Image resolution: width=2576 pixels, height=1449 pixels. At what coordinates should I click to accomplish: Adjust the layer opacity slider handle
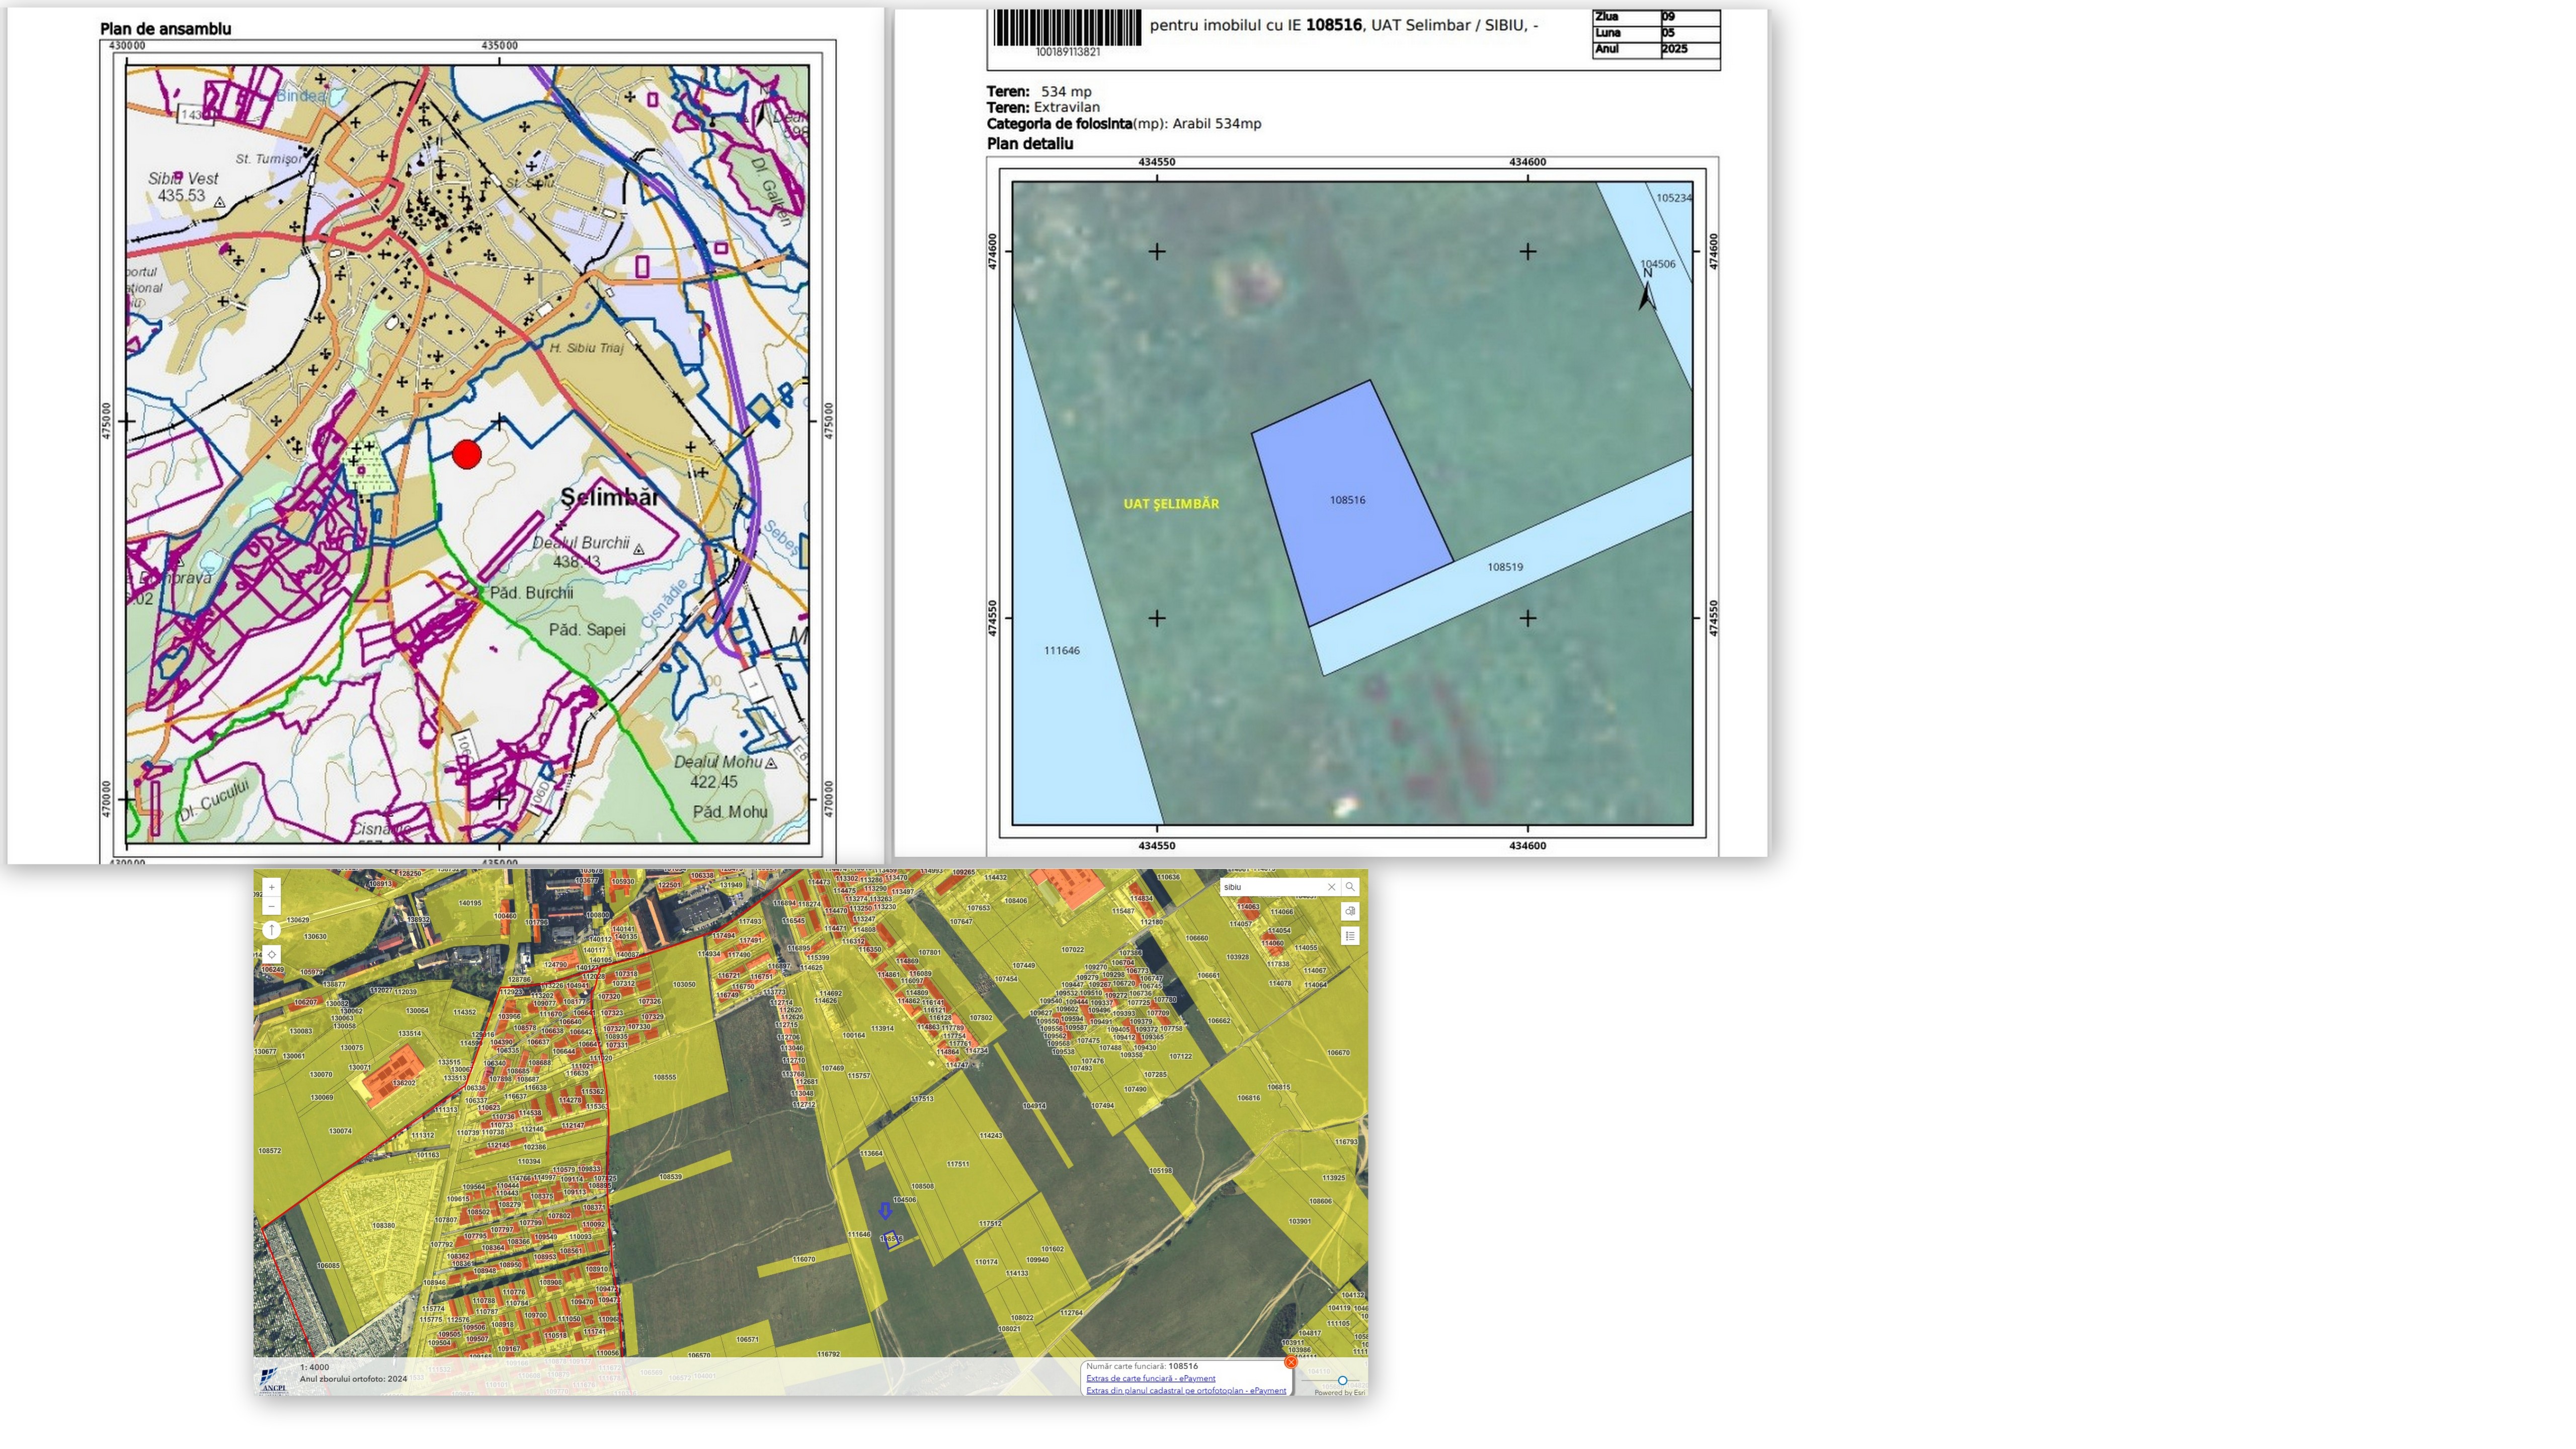click(x=1342, y=1380)
